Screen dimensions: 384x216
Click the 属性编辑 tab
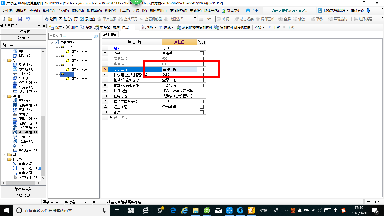tap(110, 34)
